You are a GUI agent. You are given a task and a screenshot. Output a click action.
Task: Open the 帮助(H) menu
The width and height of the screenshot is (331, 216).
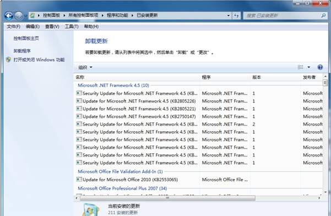91,26
